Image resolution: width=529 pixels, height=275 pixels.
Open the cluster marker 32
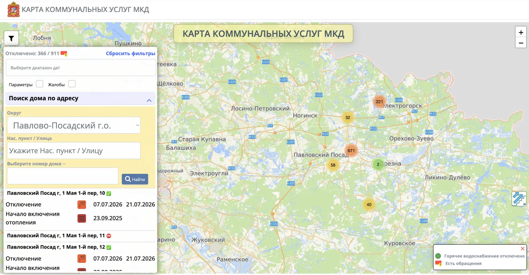pyautogui.click(x=348, y=117)
